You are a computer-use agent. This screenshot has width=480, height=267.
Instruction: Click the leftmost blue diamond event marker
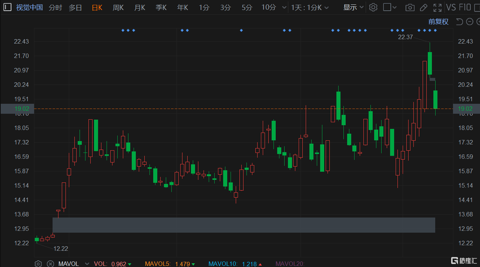pos(123,30)
